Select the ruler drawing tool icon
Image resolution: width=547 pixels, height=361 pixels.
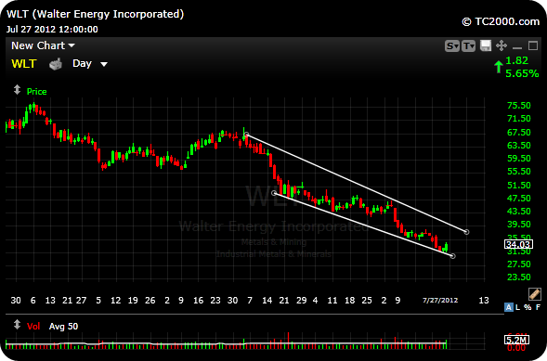coord(534,294)
